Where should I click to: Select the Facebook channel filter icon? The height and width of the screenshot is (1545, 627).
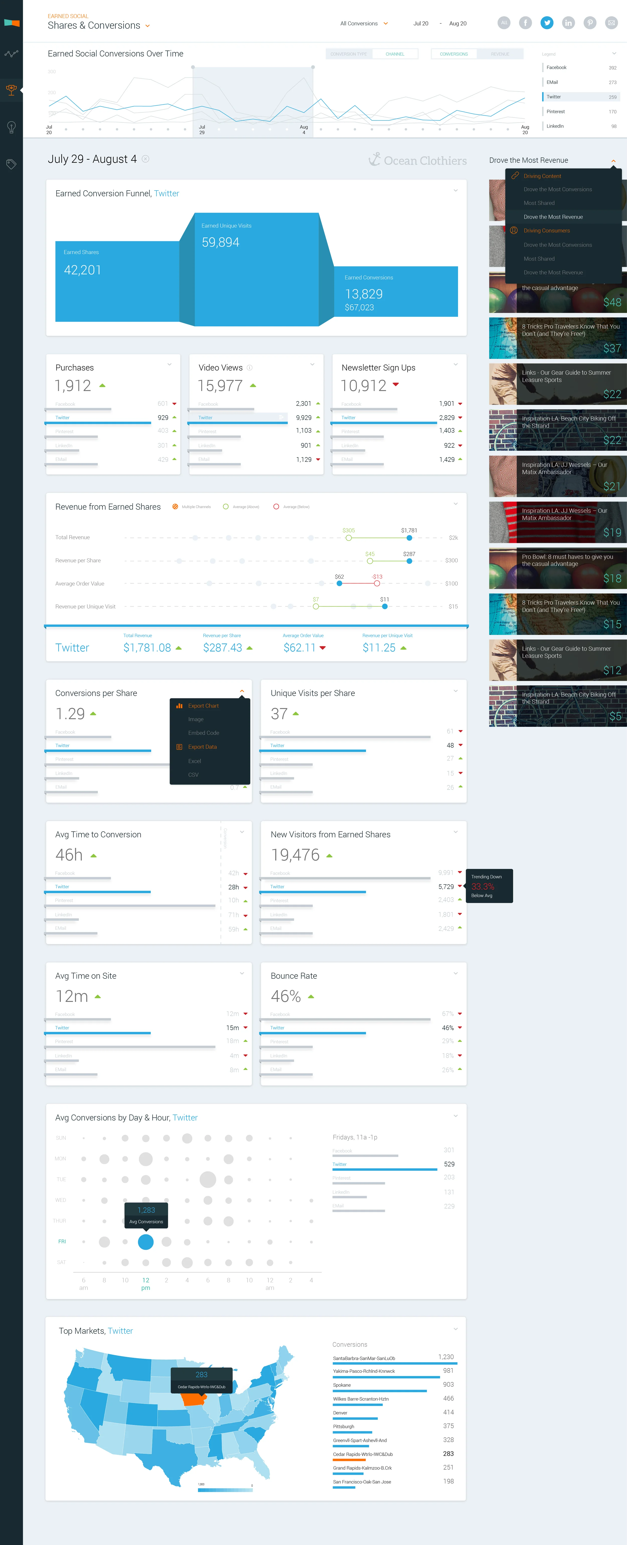(x=525, y=23)
